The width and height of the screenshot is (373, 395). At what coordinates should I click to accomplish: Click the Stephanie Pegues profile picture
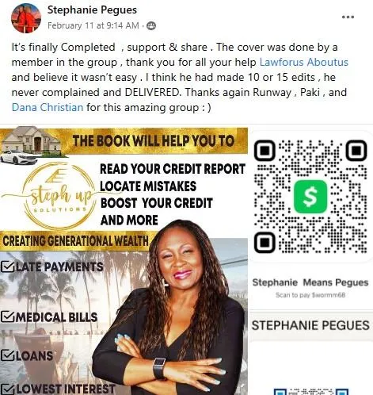click(x=26, y=18)
